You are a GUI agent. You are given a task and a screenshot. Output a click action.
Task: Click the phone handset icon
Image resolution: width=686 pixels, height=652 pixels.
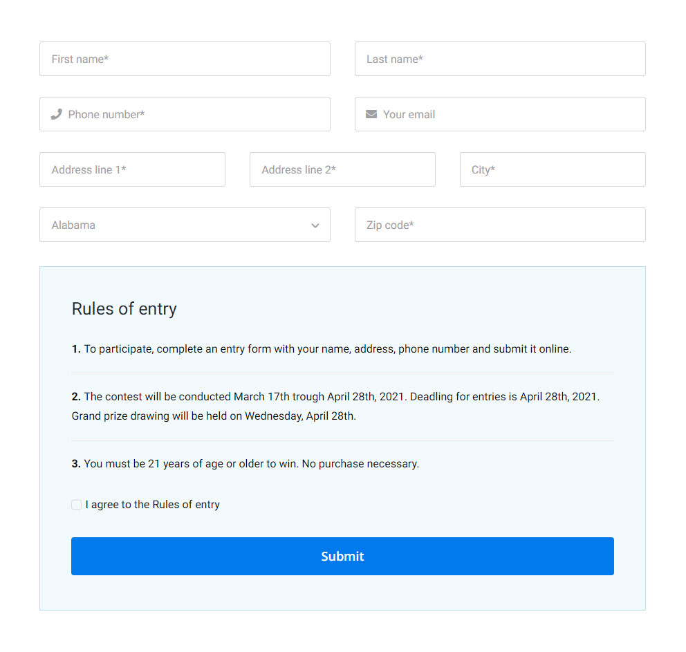57,114
